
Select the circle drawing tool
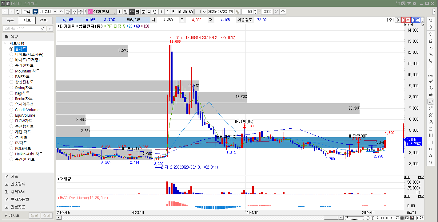point(431,34)
